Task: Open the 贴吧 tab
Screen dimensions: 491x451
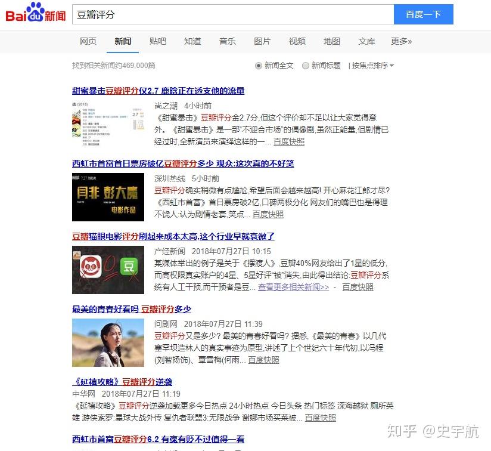Action: click(158, 41)
